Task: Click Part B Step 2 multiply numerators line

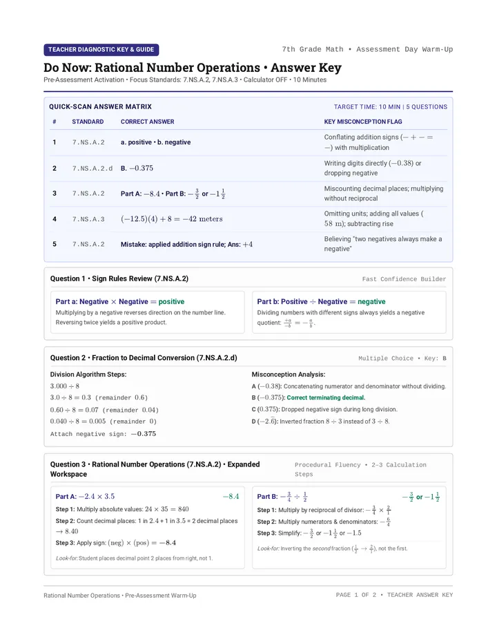Action: [324, 522]
